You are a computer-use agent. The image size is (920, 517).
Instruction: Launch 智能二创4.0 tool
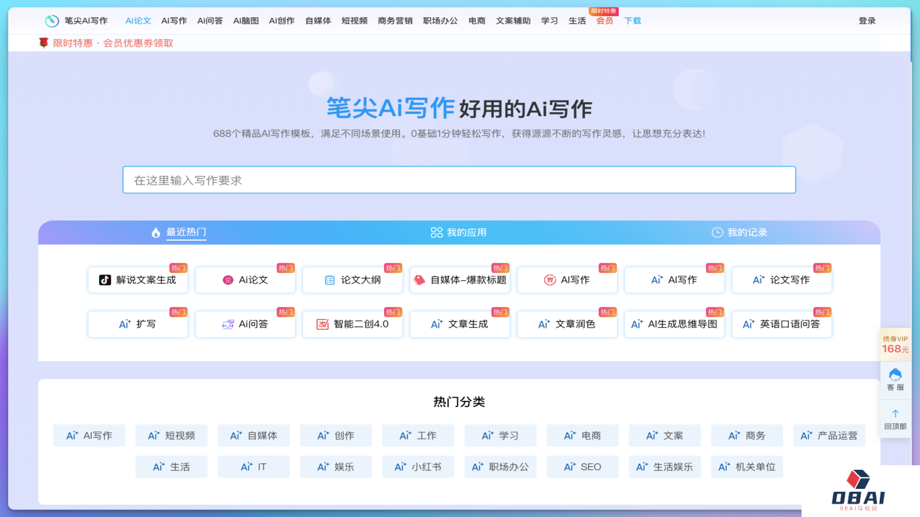(x=323, y=324)
